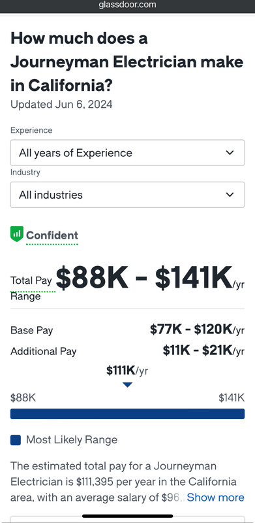
Task: Click the home indicator bar at bottom
Action: 128,516
